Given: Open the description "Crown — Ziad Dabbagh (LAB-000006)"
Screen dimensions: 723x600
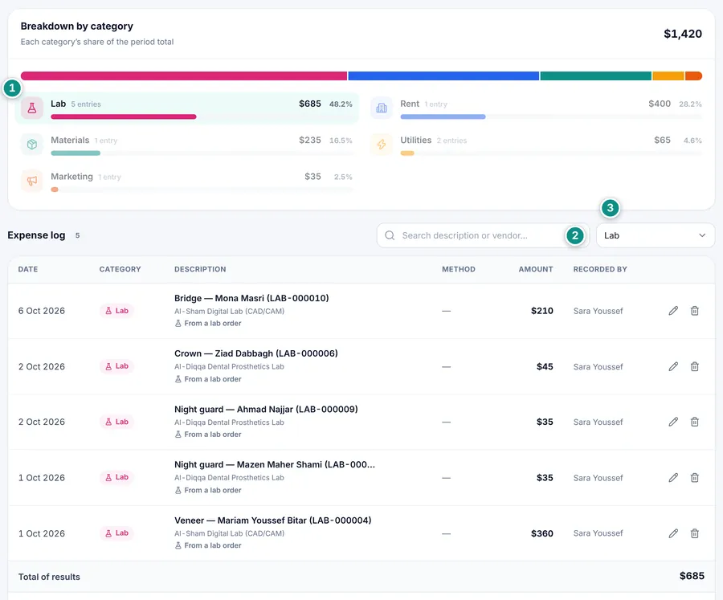Looking at the screenshot, I should click(x=256, y=353).
